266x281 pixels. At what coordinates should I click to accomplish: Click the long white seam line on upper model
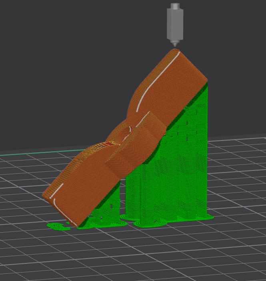coord(158,82)
